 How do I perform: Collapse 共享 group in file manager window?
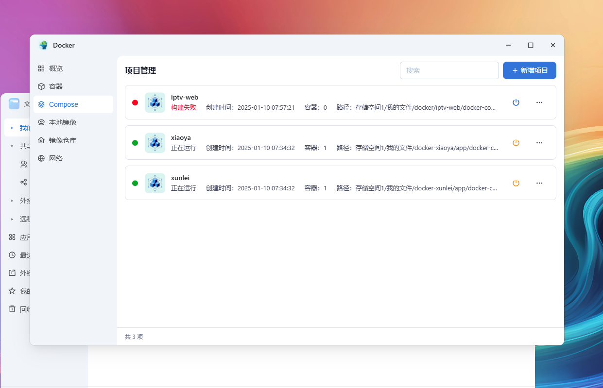pyautogui.click(x=12, y=146)
